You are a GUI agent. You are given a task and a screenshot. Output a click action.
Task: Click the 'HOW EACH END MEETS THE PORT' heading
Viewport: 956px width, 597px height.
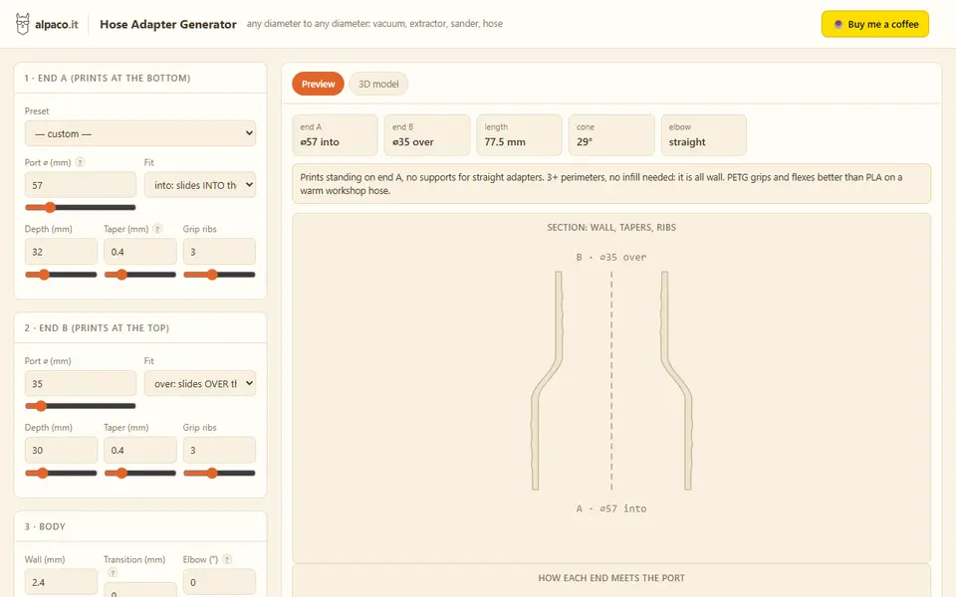tap(611, 578)
